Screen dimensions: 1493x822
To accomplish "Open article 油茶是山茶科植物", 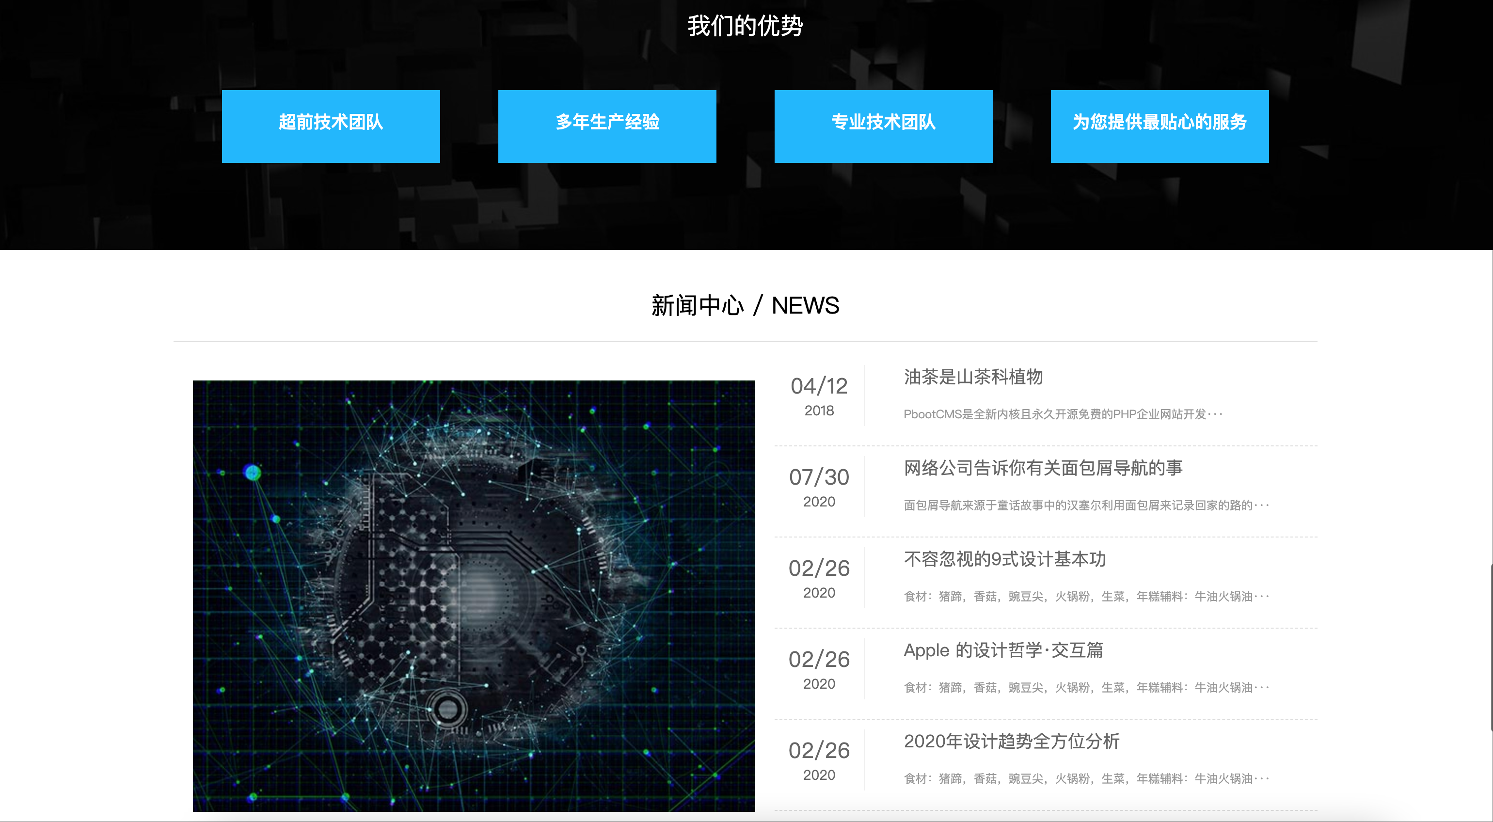I will [x=973, y=377].
